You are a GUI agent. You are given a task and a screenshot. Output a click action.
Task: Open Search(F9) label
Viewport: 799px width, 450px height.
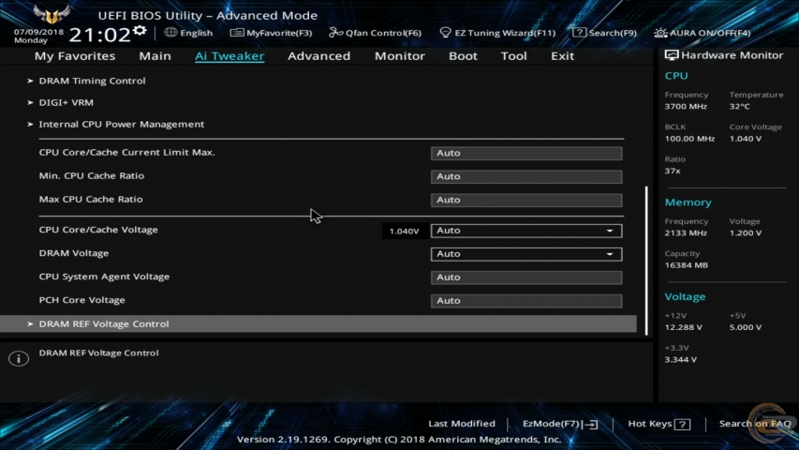click(613, 33)
